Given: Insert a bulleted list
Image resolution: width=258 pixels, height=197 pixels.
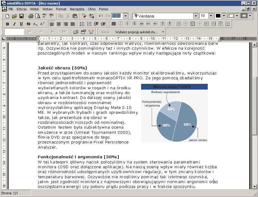Looking at the screenshot, I should click(x=82, y=24).
